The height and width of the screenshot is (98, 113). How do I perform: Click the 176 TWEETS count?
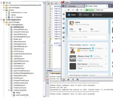click(x=72, y=30)
